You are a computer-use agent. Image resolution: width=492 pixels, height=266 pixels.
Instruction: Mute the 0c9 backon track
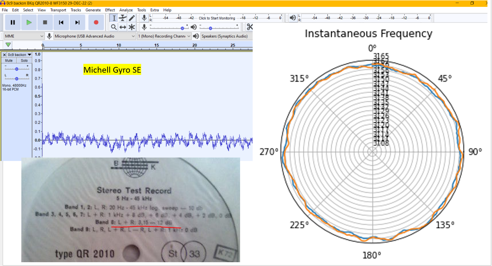click(9, 61)
